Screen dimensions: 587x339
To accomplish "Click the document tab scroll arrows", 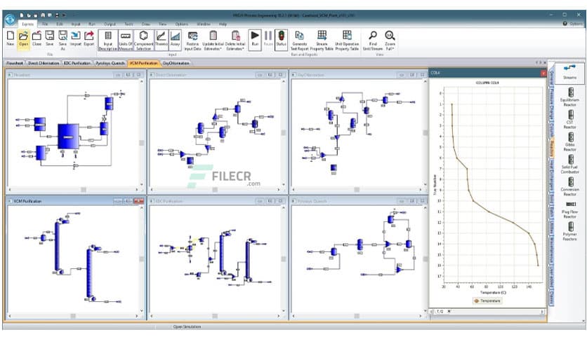I will click(x=539, y=63).
